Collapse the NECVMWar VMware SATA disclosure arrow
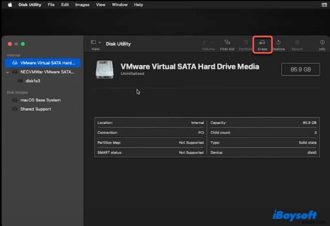The image size is (330, 226). [7, 72]
